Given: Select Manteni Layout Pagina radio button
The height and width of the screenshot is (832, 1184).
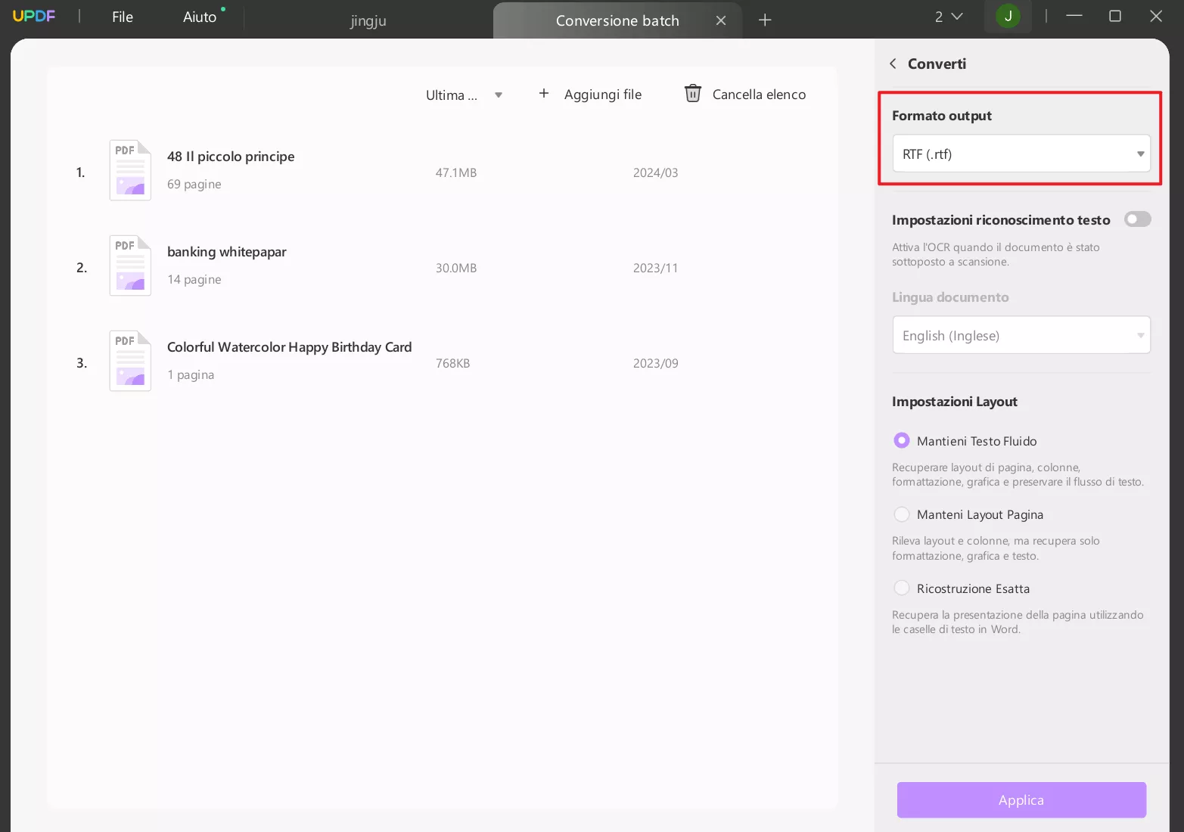Looking at the screenshot, I should click(902, 514).
